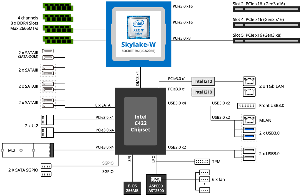Select the upper gray USB port icon
This screenshot has height=195, width=300.
(x=249, y=151)
